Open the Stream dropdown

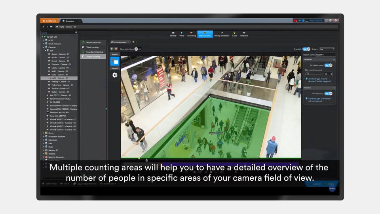tap(327, 49)
